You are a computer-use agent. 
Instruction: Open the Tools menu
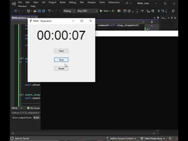coord(102,2)
